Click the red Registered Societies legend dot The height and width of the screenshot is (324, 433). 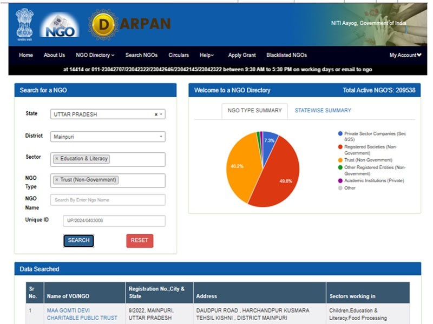click(x=340, y=147)
